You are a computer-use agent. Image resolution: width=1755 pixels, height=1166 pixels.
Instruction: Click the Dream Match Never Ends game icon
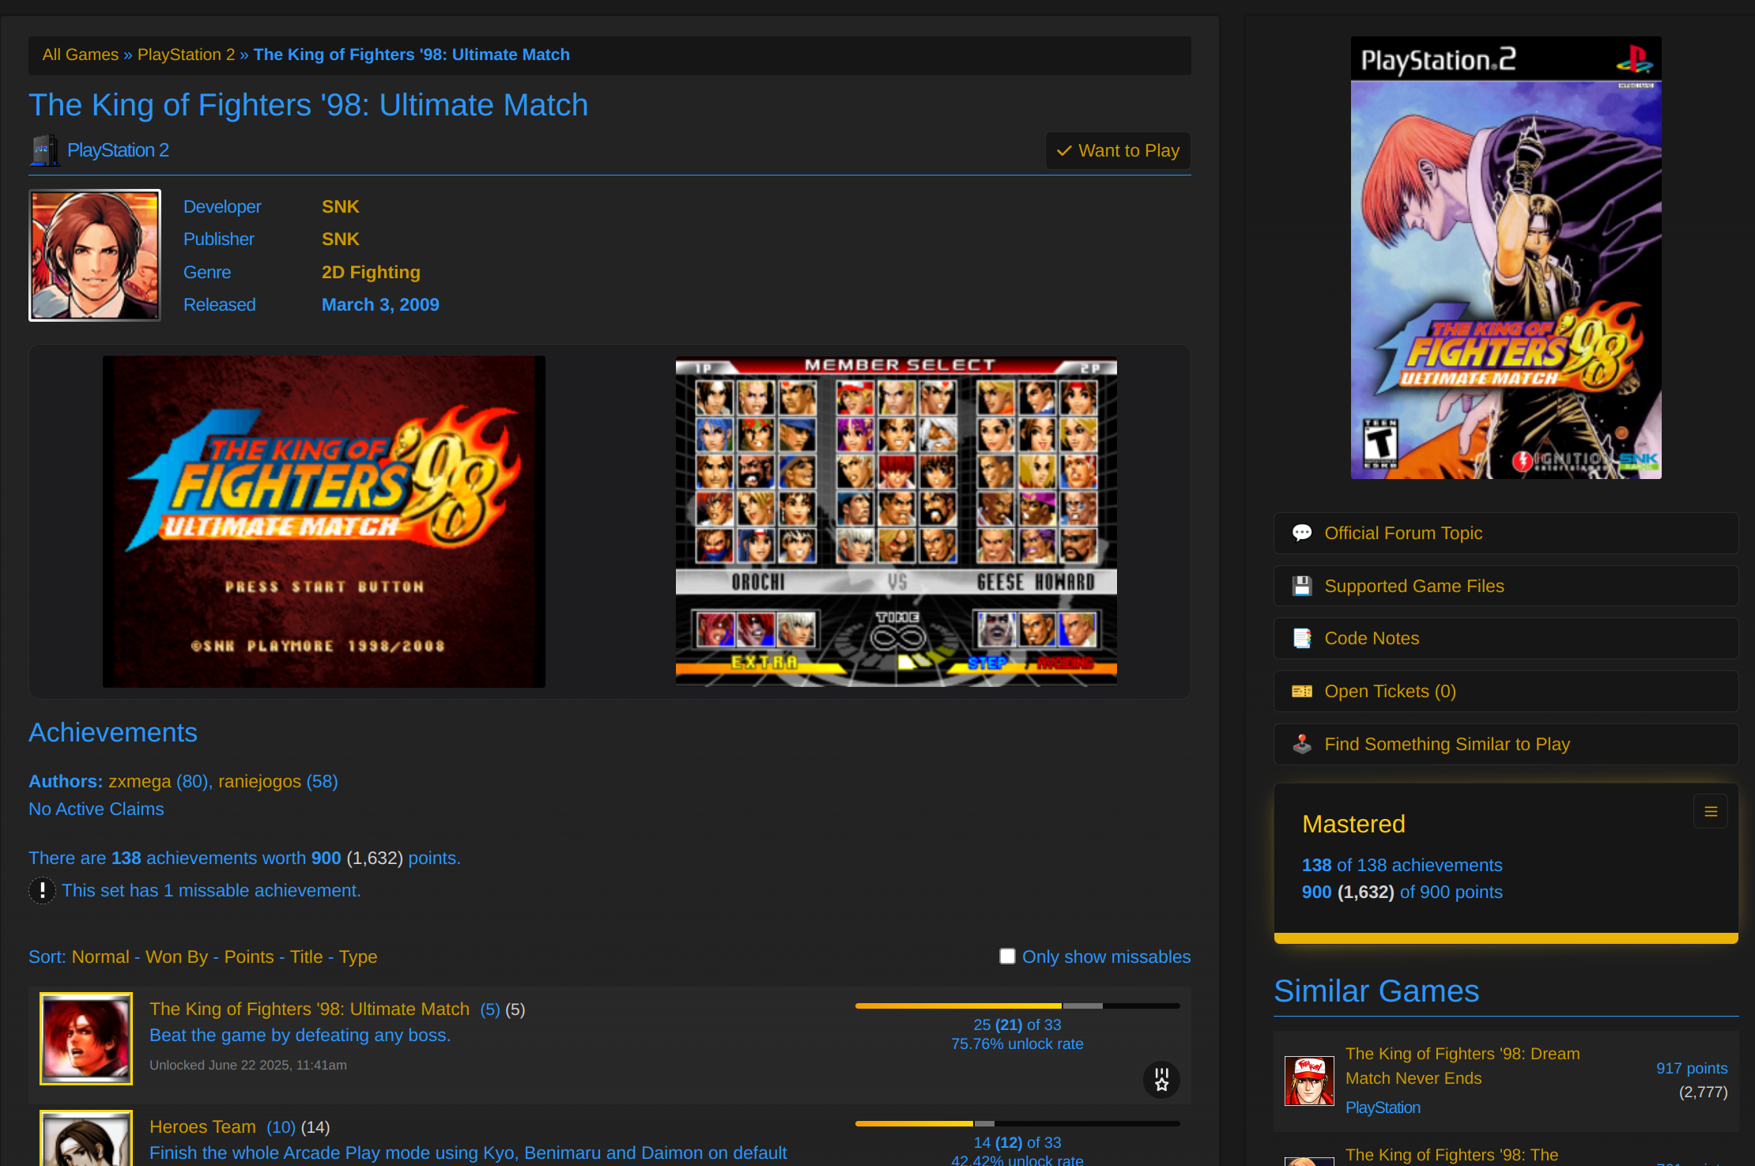[x=1309, y=1081]
